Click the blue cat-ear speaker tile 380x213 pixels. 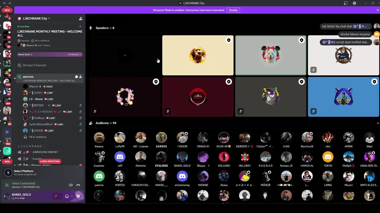(x=343, y=97)
